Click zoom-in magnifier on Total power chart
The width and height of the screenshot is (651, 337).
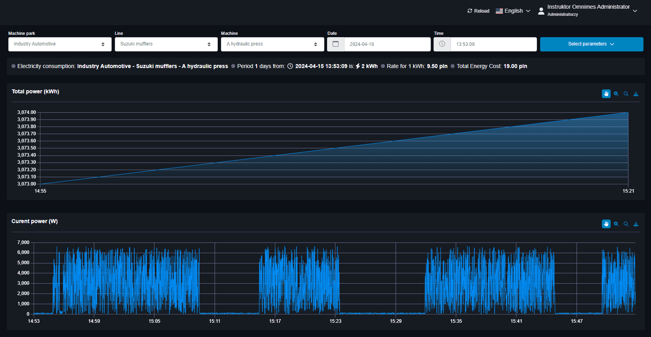pos(616,94)
